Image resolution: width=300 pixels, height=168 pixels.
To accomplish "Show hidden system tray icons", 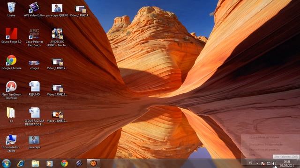I will [257, 164].
